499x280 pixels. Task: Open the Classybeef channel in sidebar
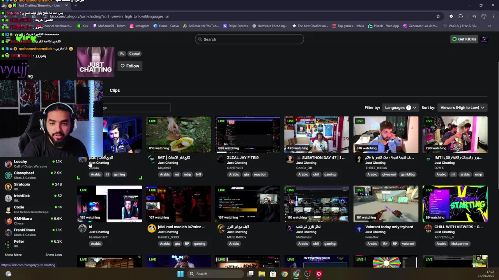tap(33, 175)
